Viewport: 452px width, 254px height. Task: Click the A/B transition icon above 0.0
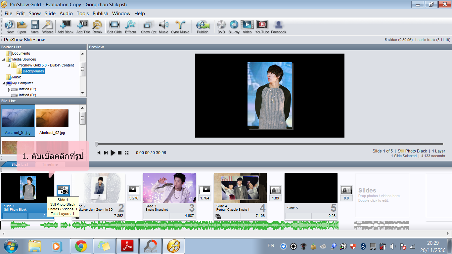click(346, 190)
